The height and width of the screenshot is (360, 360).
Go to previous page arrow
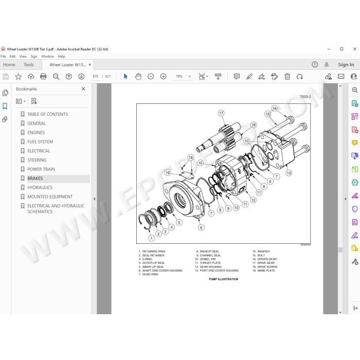pyautogui.click(x=68, y=77)
